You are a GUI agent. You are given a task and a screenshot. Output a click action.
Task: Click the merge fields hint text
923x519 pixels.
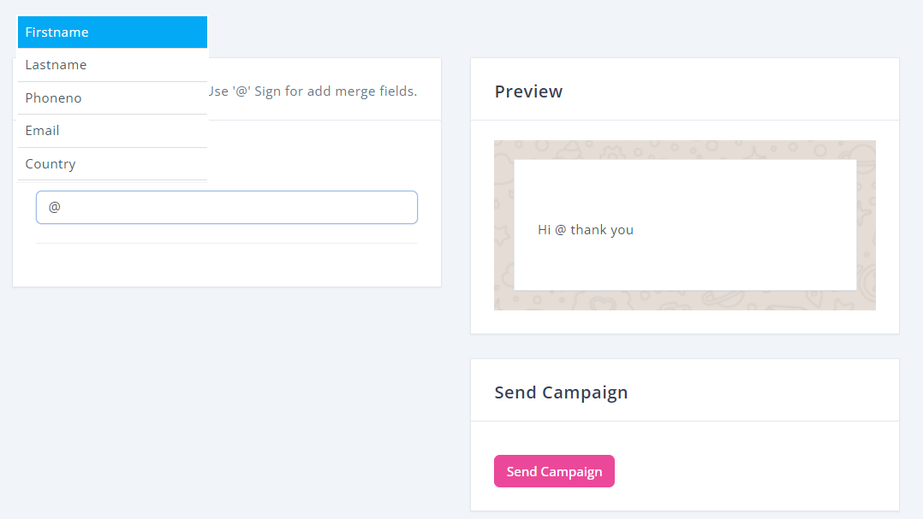(x=313, y=91)
